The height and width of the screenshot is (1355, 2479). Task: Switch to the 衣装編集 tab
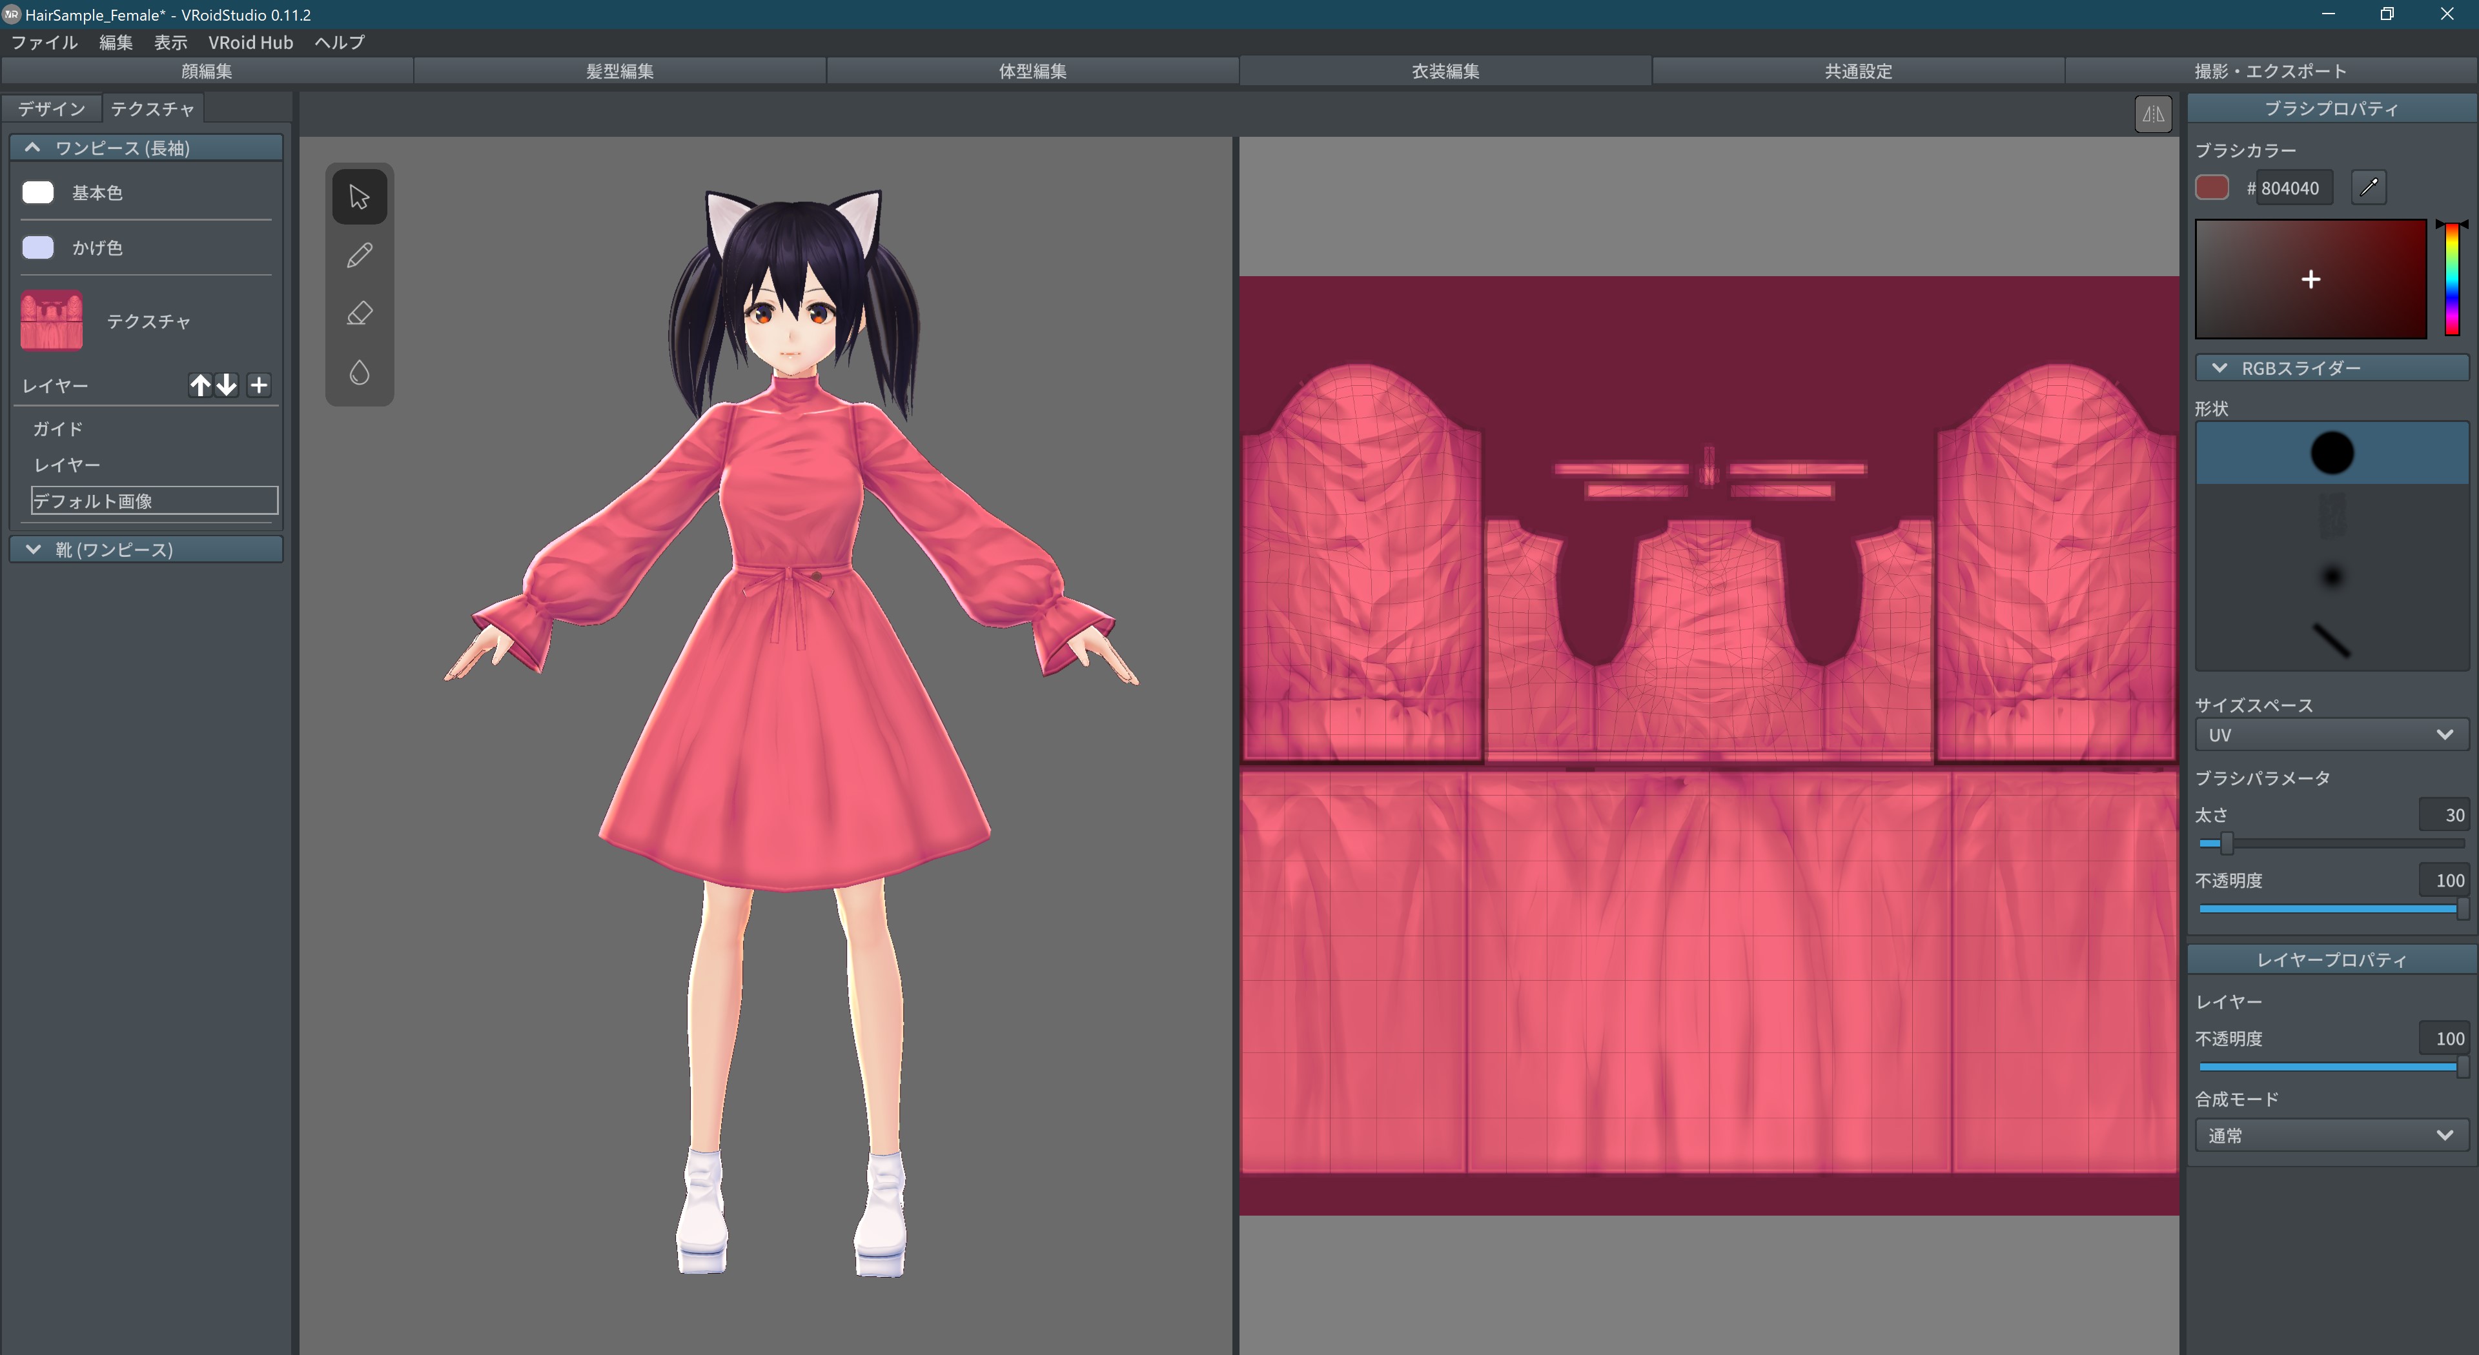(x=1445, y=71)
